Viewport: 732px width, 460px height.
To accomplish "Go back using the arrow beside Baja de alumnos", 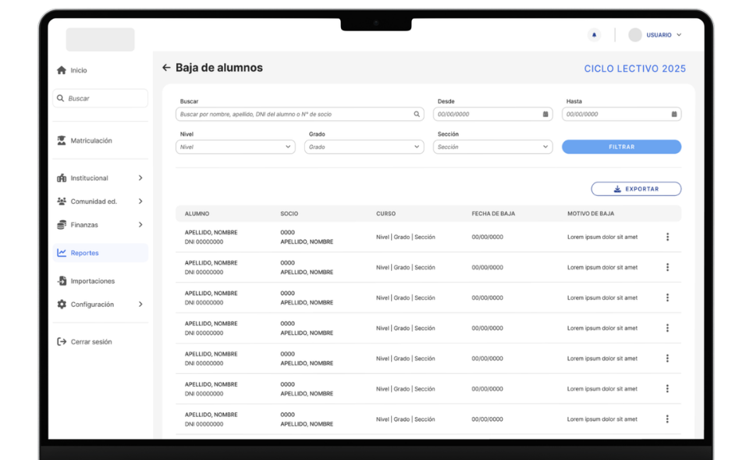I will coord(166,68).
